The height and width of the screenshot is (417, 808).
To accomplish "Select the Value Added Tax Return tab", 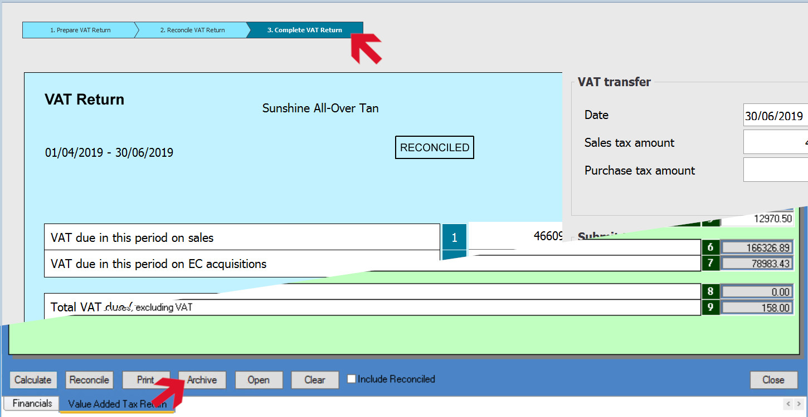I will pyautogui.click(x=117, y=404).
